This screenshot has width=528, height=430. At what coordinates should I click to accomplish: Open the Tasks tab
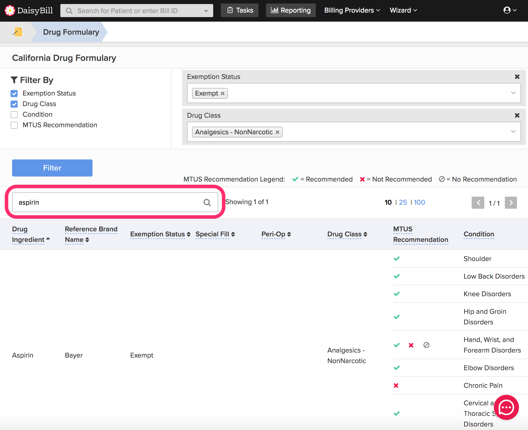240,10
